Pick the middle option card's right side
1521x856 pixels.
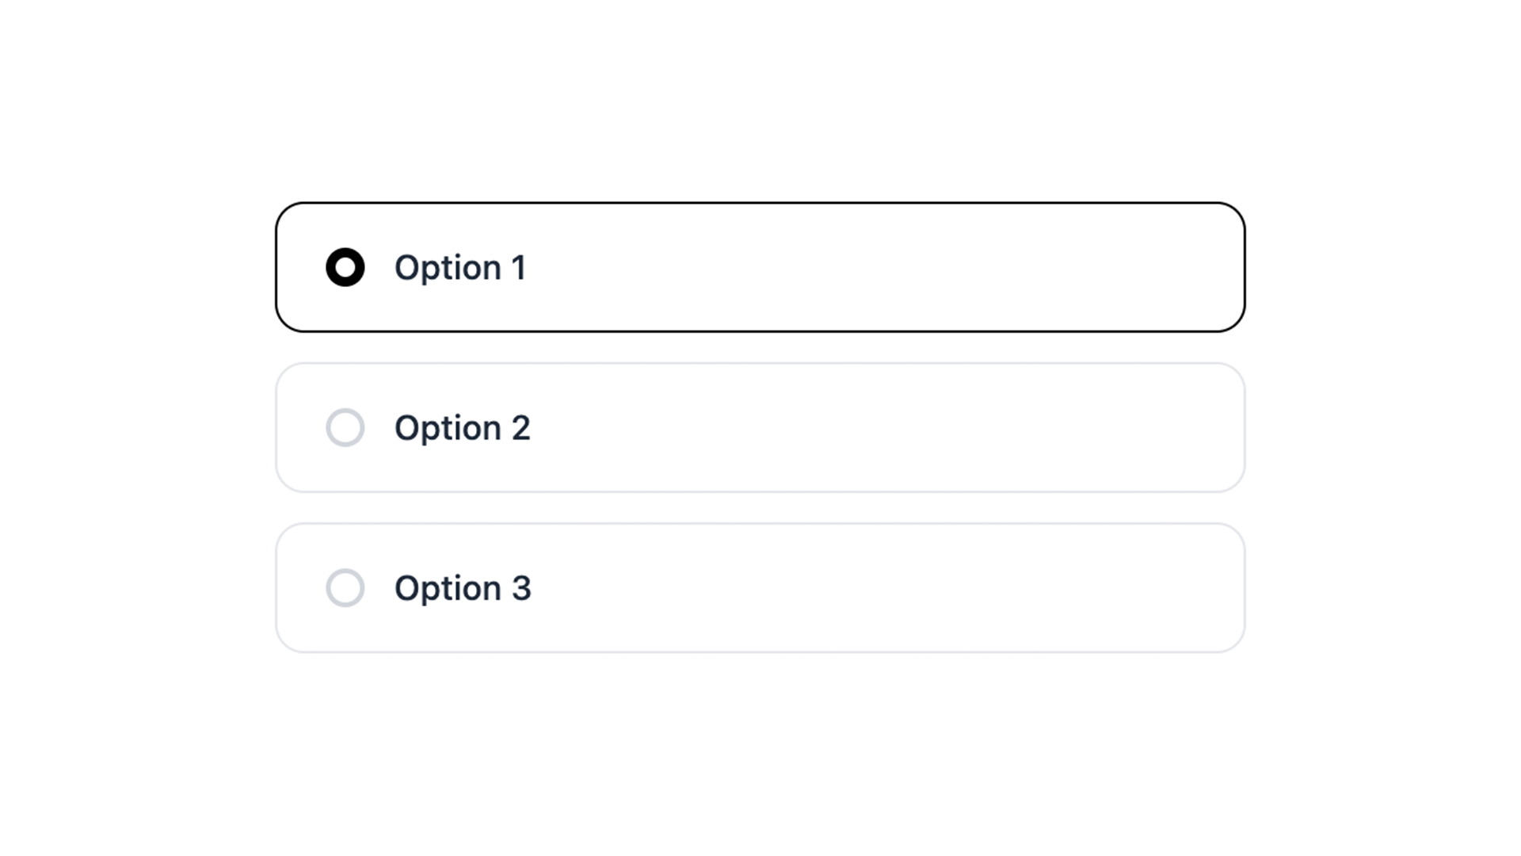[1149, 428]
